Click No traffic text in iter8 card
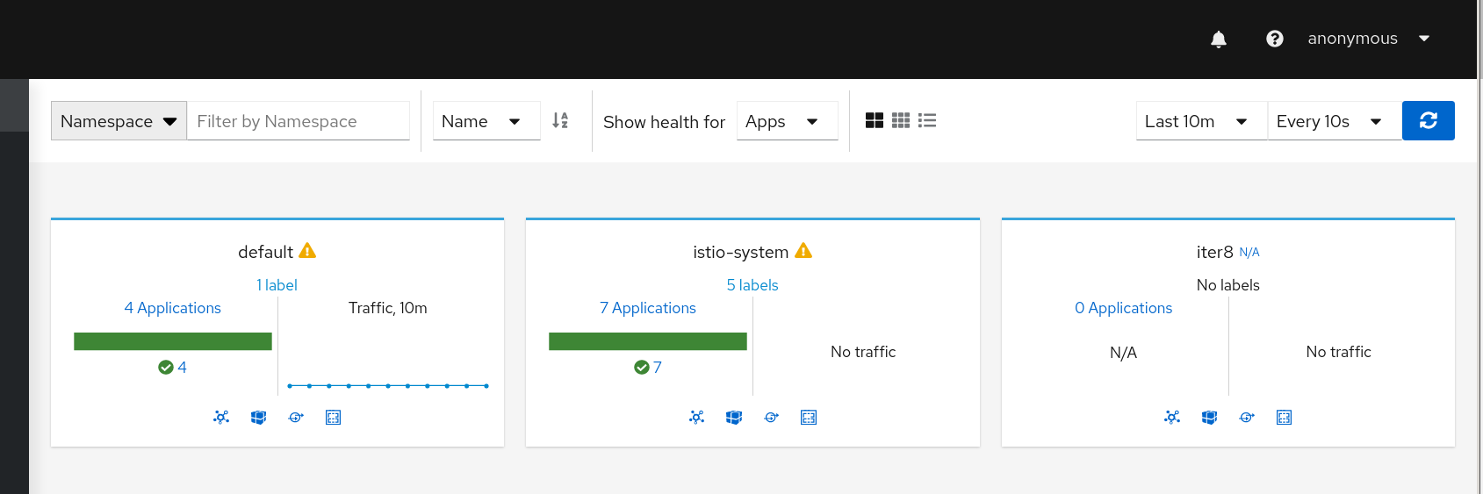The image size is (1483, 494). (x=1339, y=352)
